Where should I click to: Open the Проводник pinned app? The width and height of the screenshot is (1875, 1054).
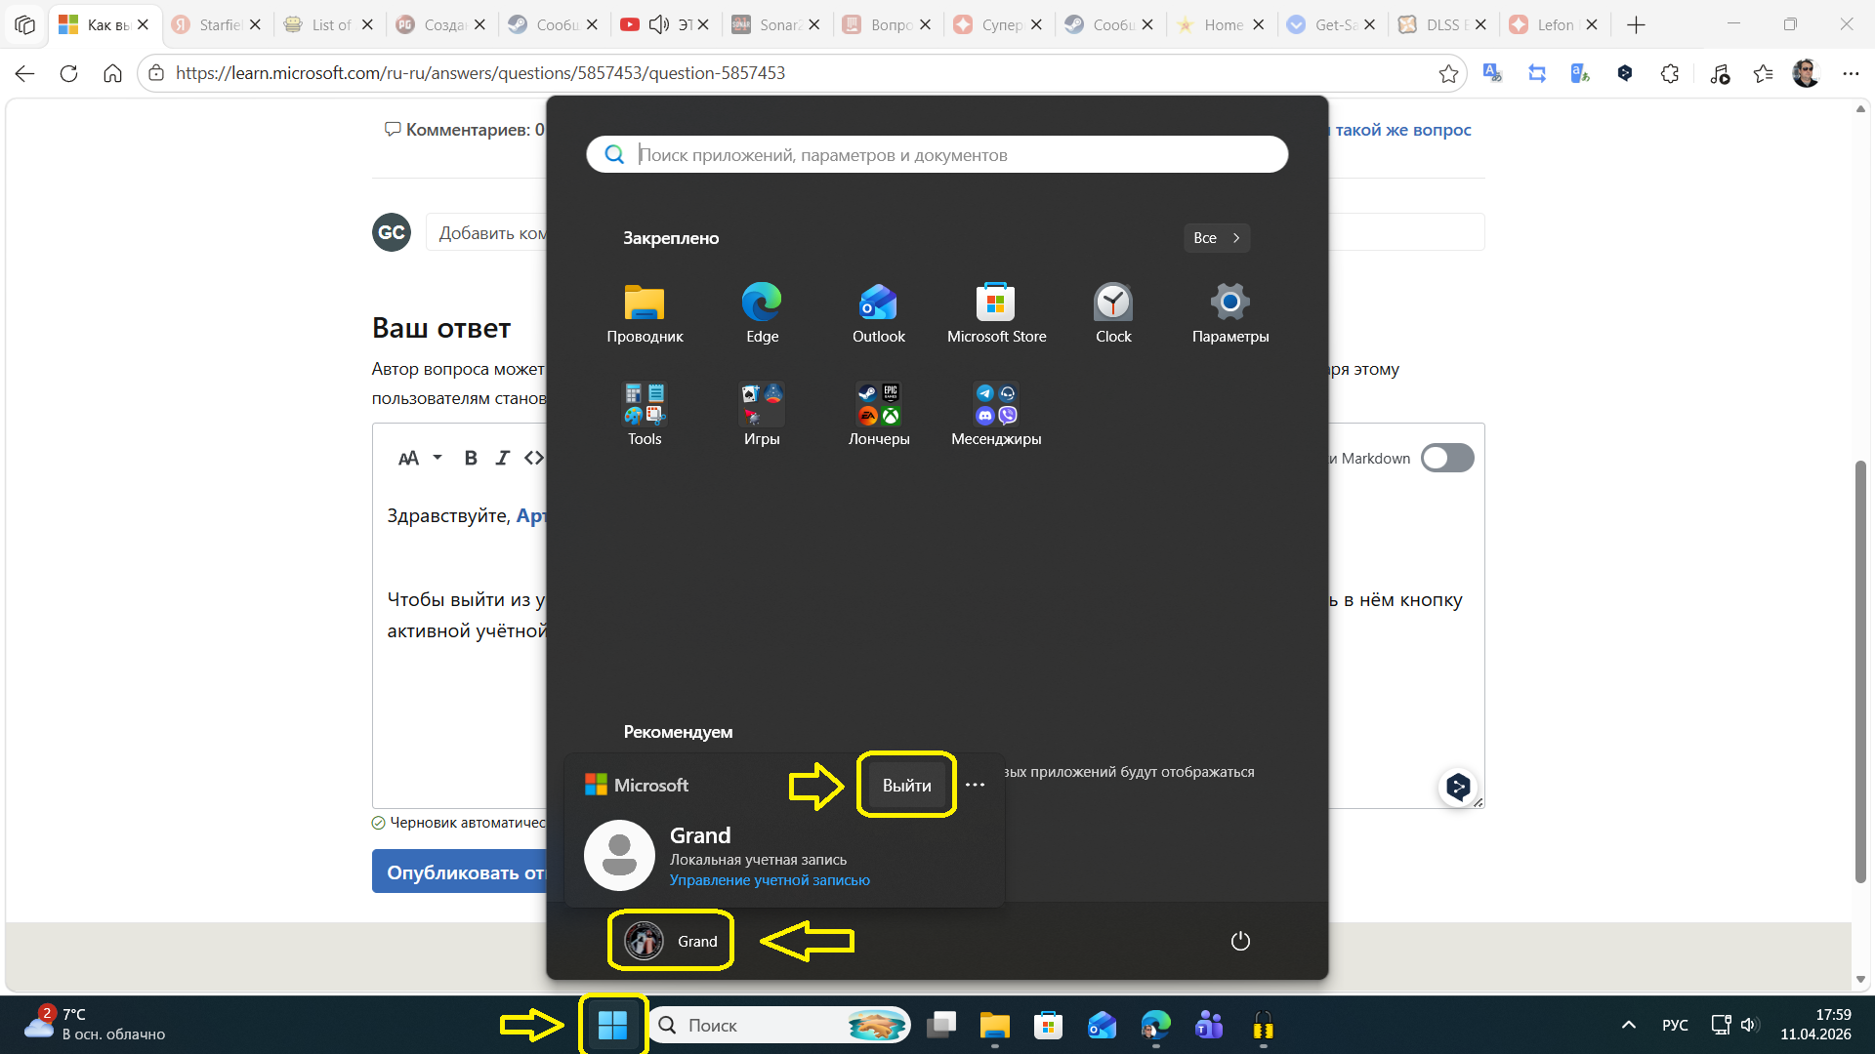(x=645, y=313)
